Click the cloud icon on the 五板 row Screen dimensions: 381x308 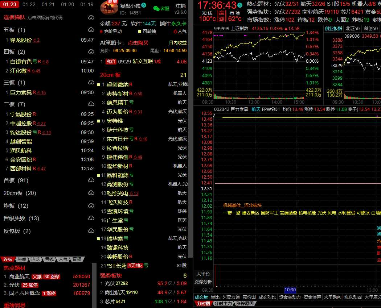pos(91,30)
